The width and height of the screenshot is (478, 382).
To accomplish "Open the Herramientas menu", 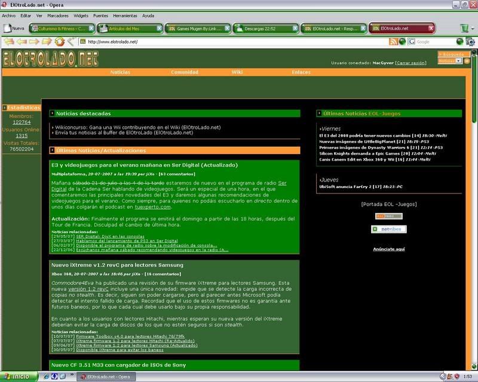I will pos(125,16).
